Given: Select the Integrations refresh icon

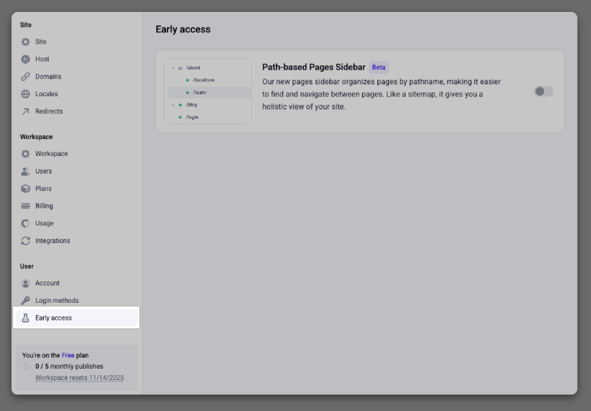Looking at the screenshot, I should tap(24, 240).
